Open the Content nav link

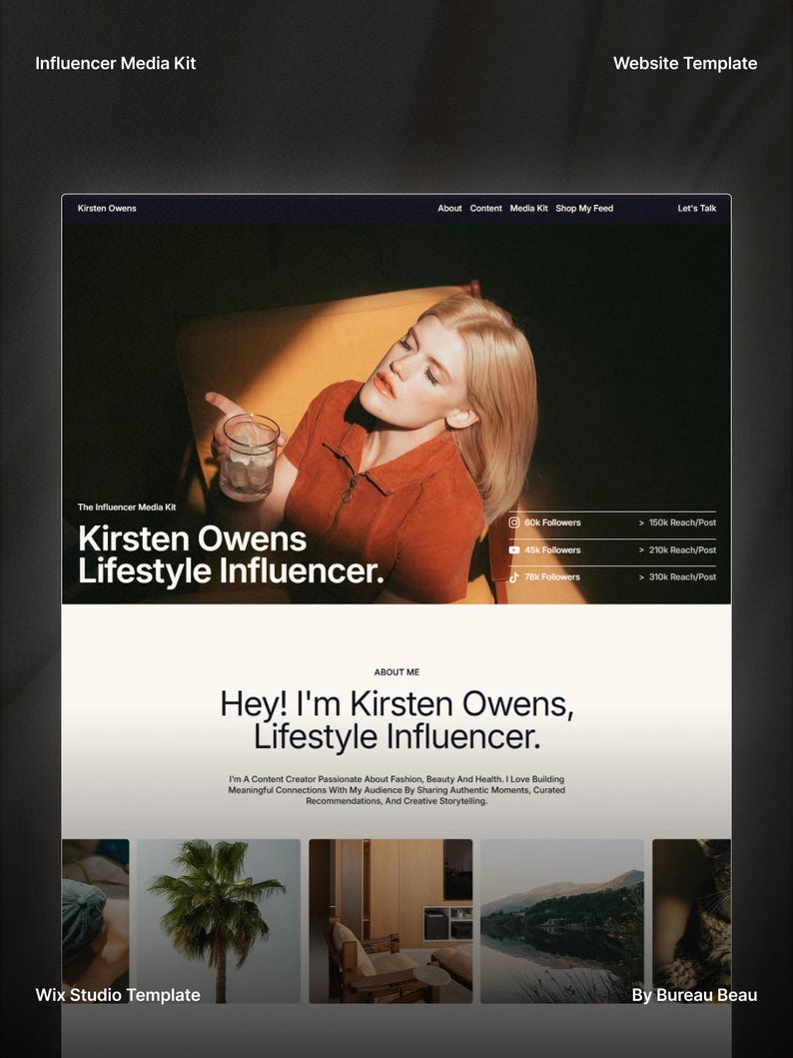pyautogui.click(x=485, y=209)
